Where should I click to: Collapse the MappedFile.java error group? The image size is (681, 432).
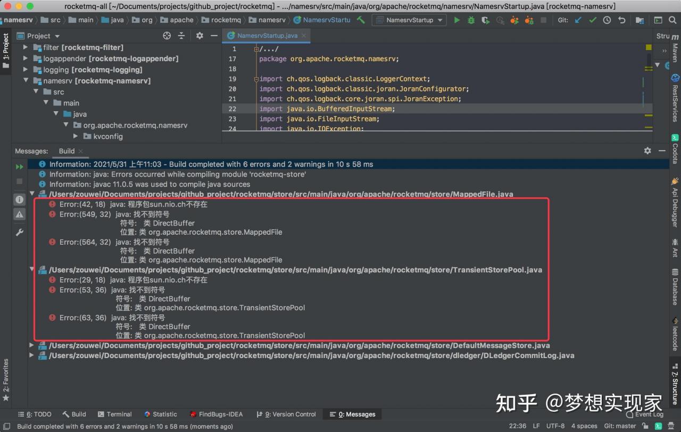[32, 194]
